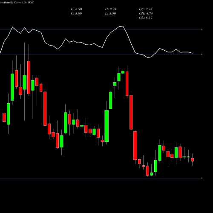Click the 'OH: 4.74' readout
The image size is (213, 213).
tap(146, 14)
